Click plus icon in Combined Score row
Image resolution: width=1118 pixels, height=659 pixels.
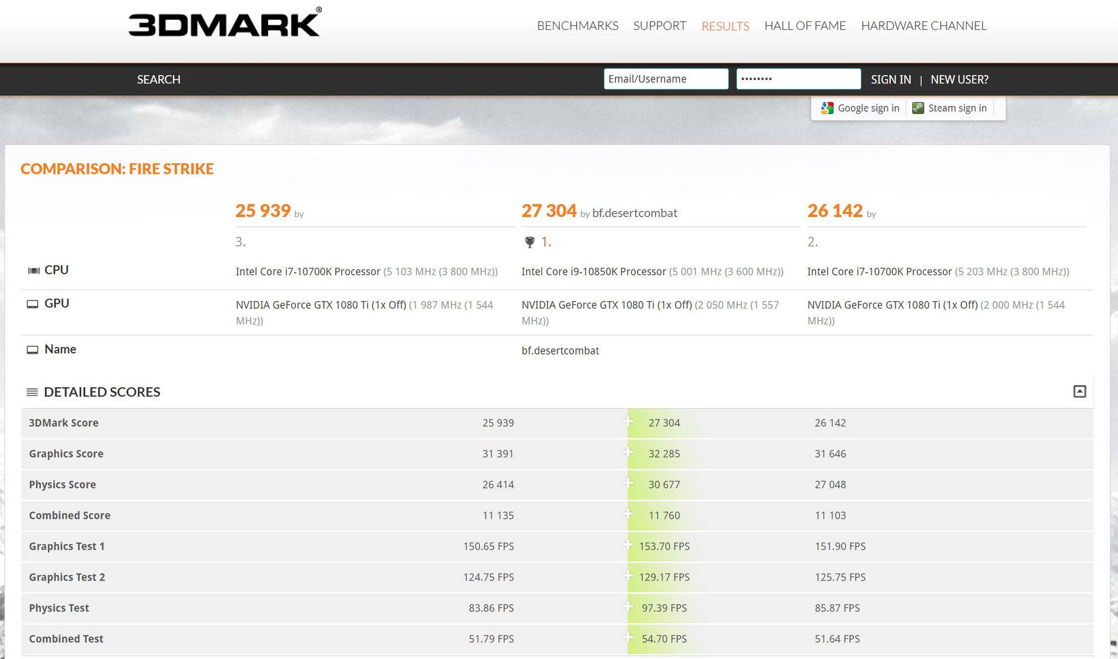click(628, 514)
